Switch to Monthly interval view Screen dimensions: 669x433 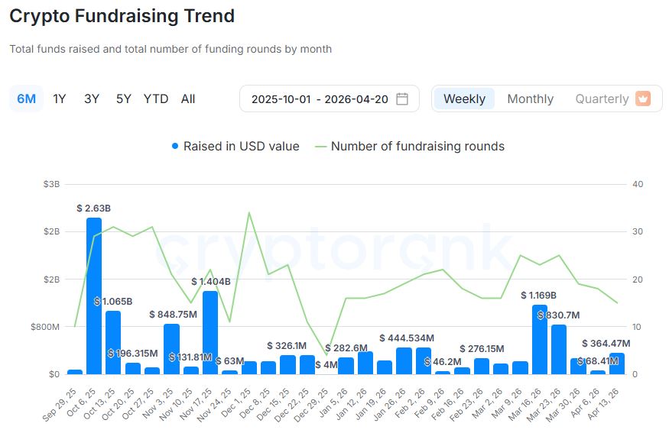530,99
